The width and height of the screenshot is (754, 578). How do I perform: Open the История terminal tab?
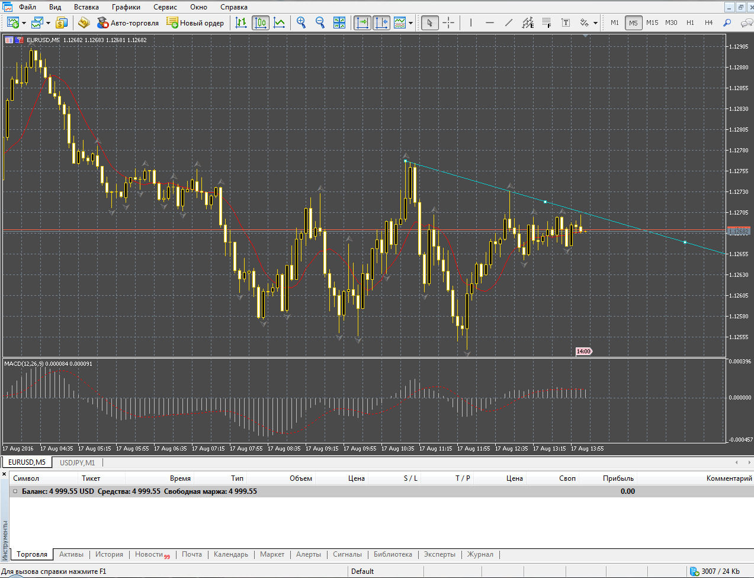109,554
